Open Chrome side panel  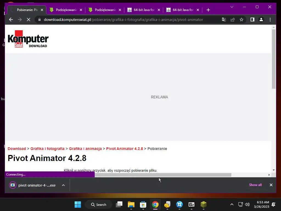point(252,20)
